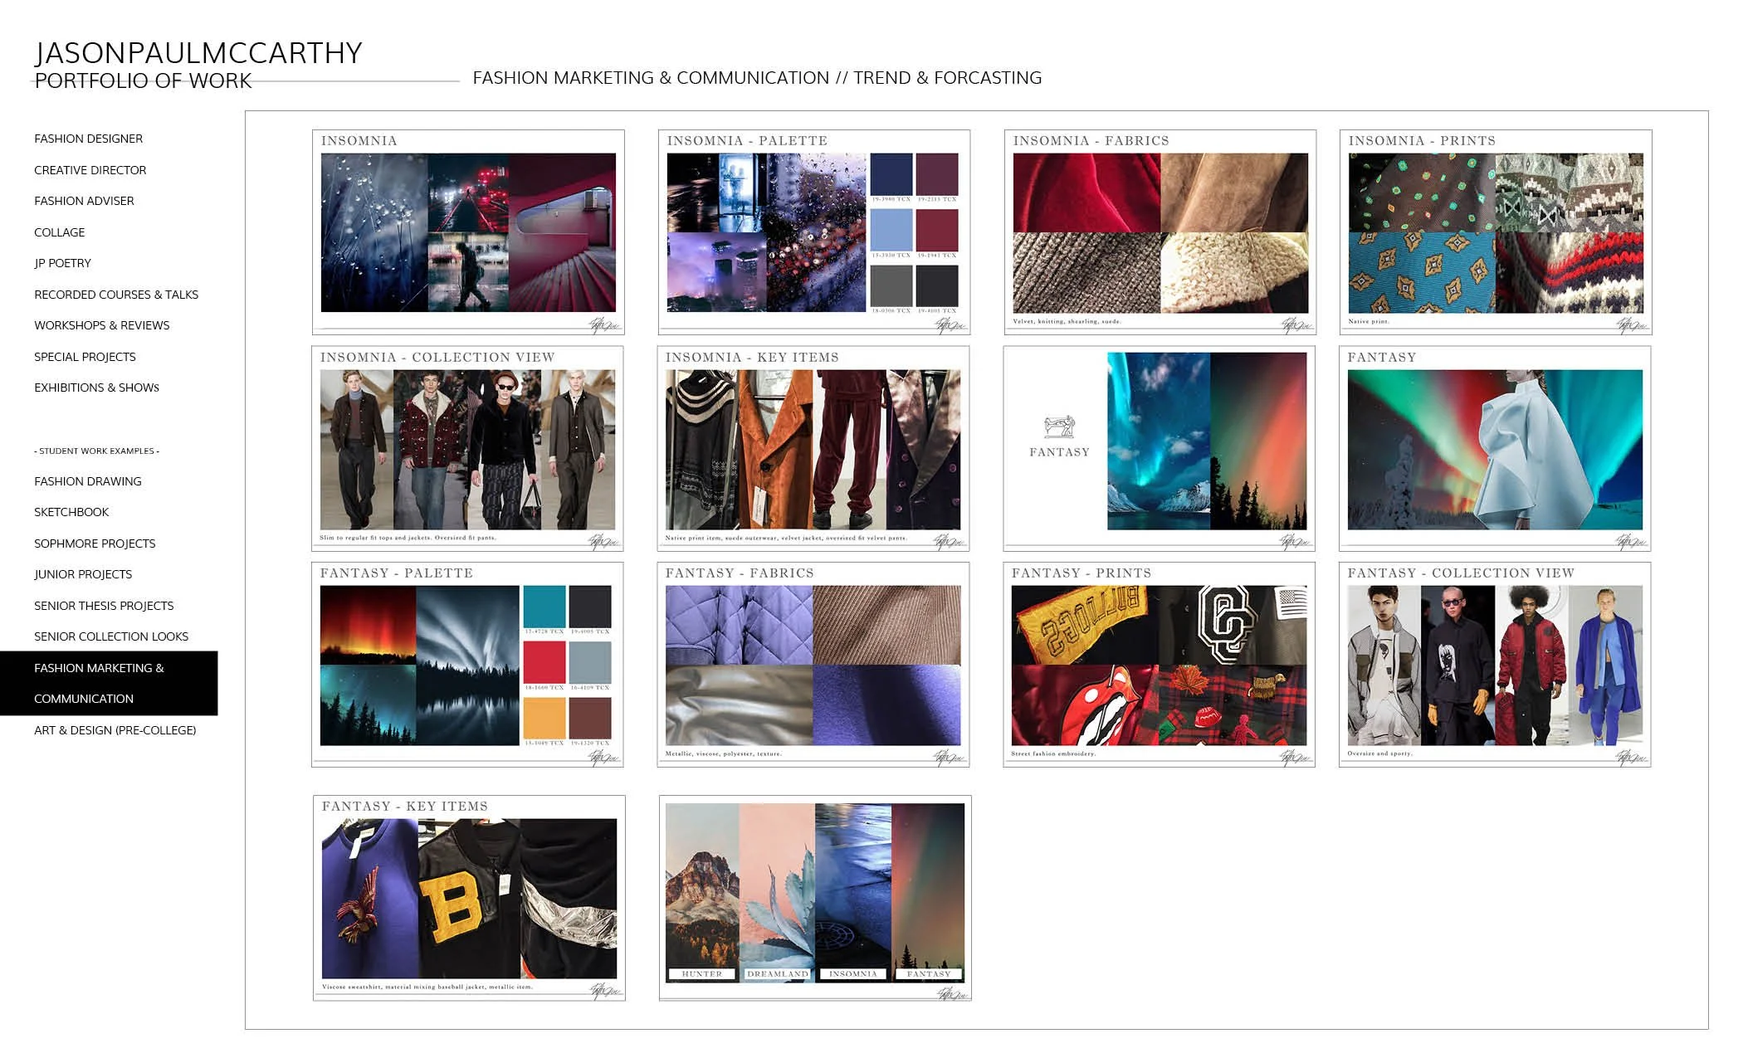
Task: Click the DREAMLAND label on overview board
Action: pyautogui.click(x=778, y=974)
